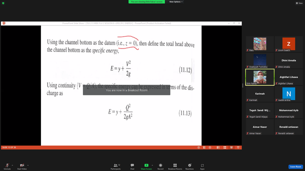This screenshot has width=305, height=171.
Task: Click the four-square slide sorter grid icon in status bar
Action: point(225,148)
